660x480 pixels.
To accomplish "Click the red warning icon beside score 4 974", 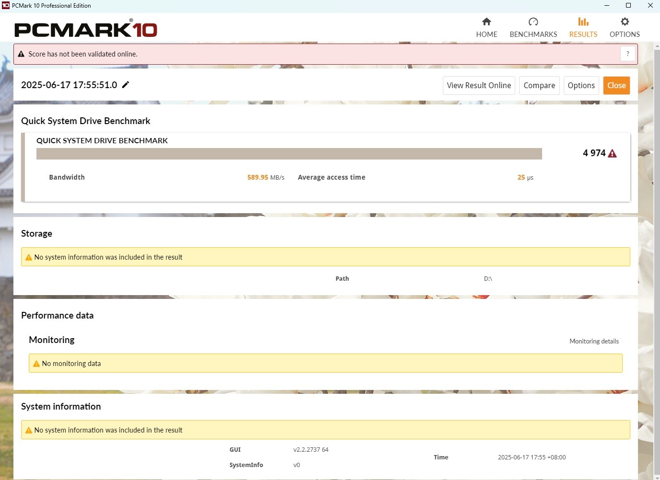I will 612,153.
